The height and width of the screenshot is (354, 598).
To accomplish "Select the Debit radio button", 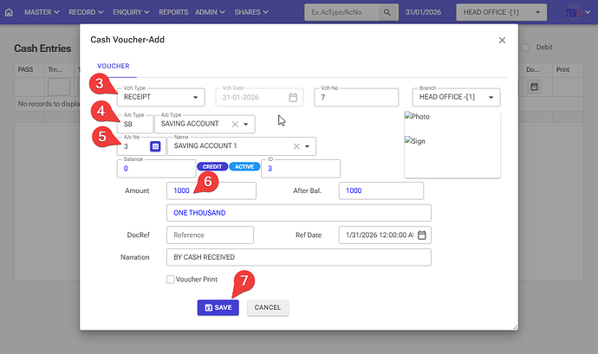I will coord(529,48).
